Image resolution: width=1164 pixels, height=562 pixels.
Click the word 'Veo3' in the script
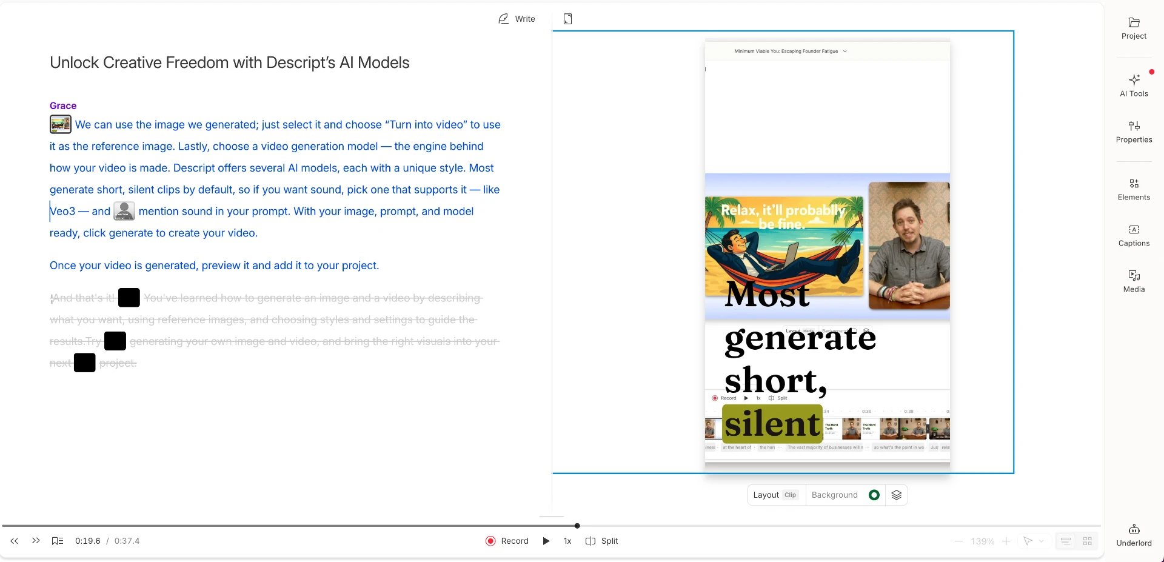pyautogui.click(x=62, y=211)
